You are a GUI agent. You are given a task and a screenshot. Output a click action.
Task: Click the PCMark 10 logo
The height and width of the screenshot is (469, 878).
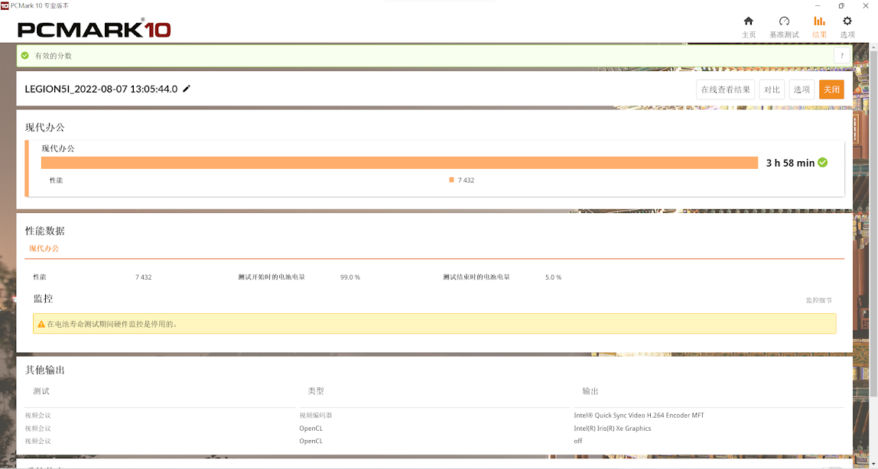coord(94,28)
